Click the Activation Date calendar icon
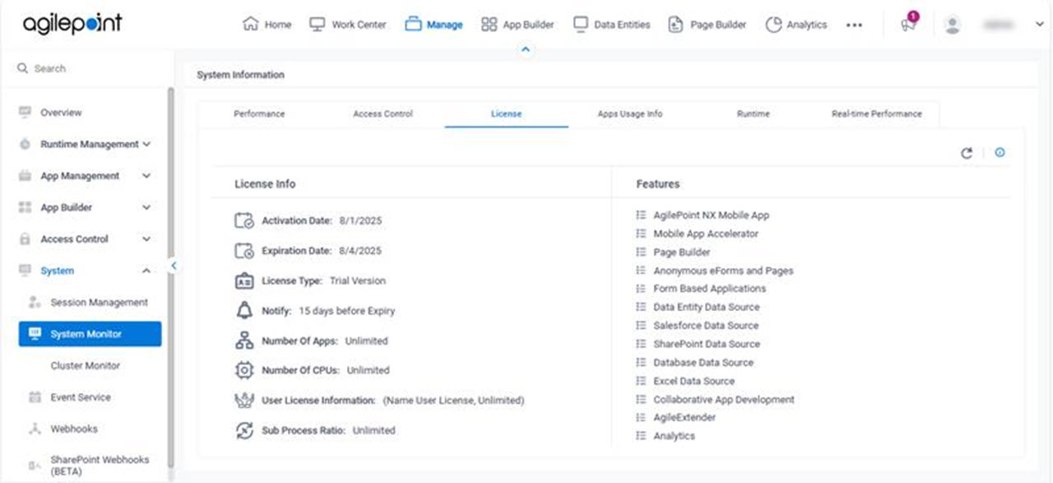 point(244,221)
